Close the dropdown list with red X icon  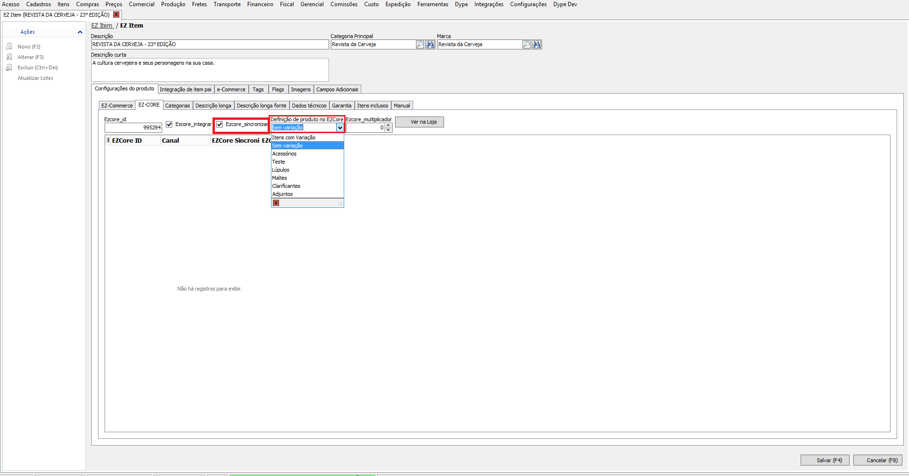pos(276,203)
